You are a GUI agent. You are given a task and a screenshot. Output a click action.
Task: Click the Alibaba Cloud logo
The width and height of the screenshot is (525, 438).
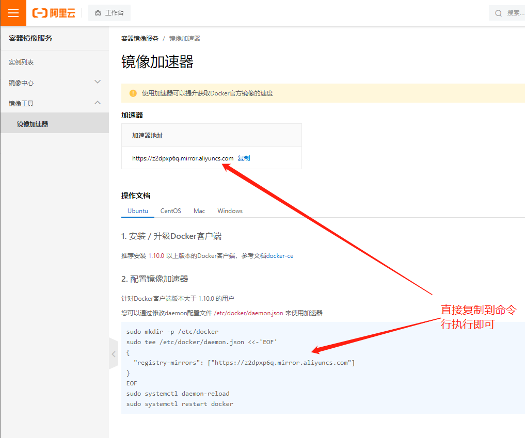(x=54, y=13)
